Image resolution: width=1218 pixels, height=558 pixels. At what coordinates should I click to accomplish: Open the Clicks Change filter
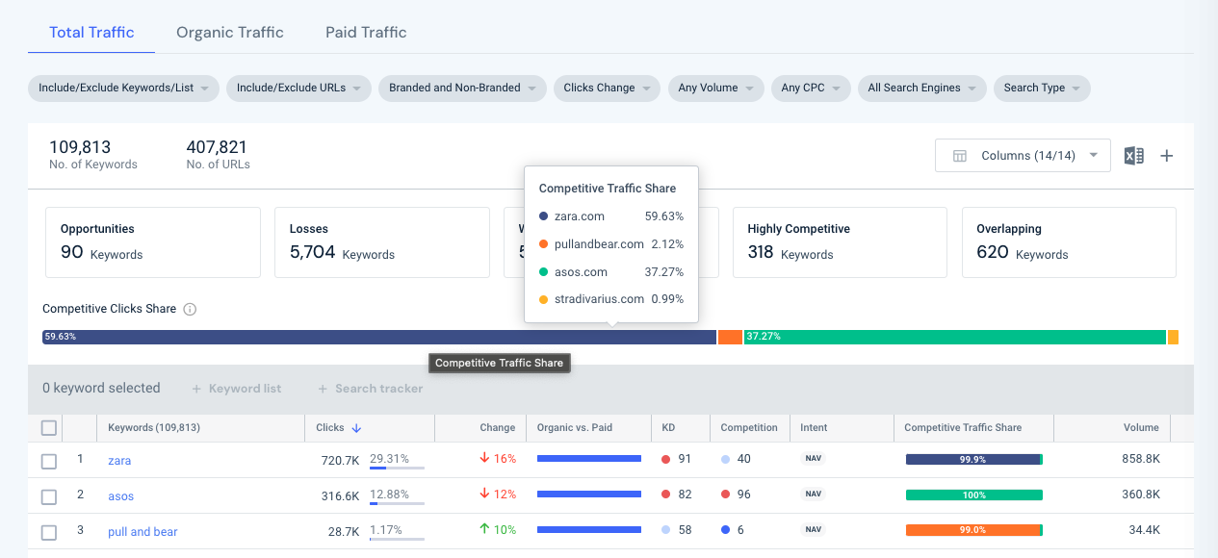click(607, 88)
